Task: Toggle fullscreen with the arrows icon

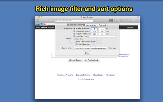Action: 138,17
